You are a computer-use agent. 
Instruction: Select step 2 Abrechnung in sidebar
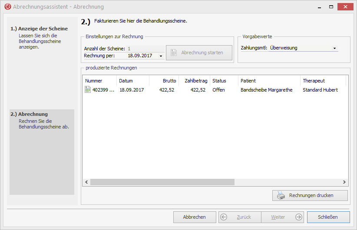(33, 114)
